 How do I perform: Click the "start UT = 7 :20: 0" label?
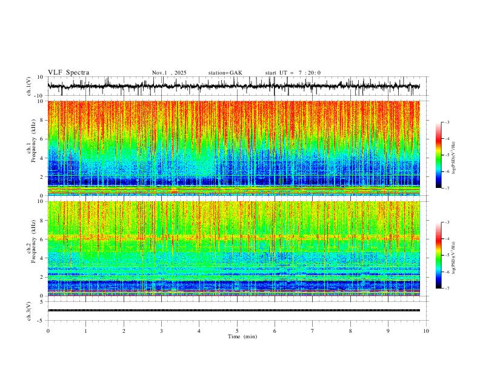(293, 73)
